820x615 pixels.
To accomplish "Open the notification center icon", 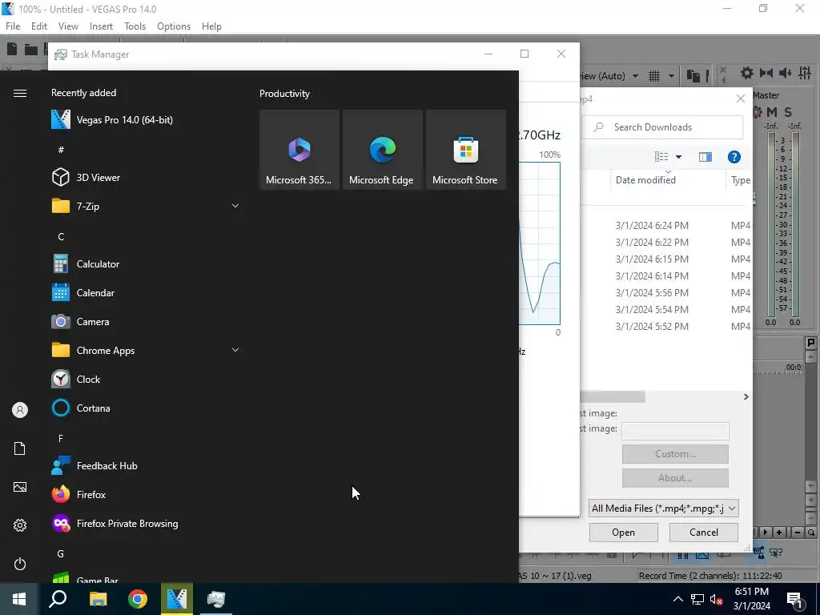I will pos(797,599).
